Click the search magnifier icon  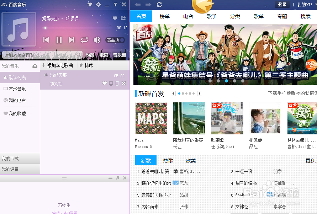point(79,54)
